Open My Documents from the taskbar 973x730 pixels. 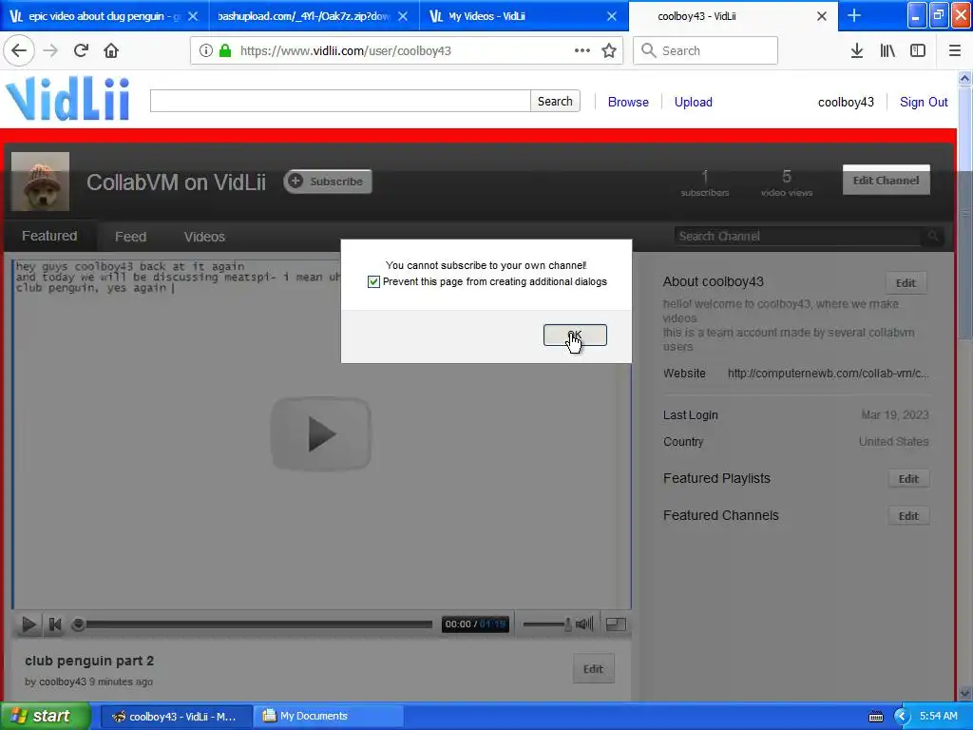(330, 716)
